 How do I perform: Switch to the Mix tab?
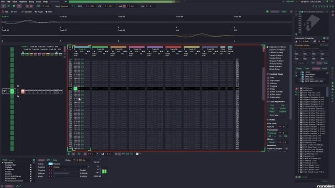[14, 11]
